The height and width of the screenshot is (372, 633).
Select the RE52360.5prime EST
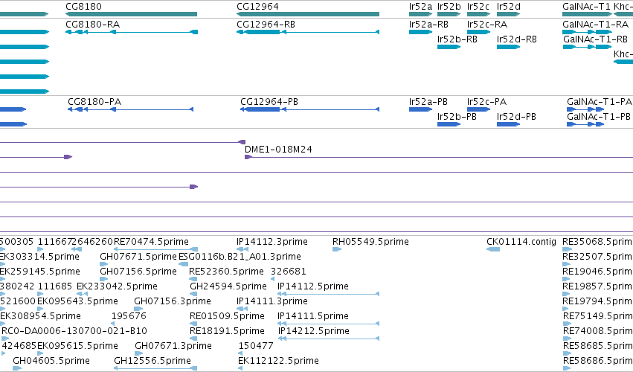[193, 279]
